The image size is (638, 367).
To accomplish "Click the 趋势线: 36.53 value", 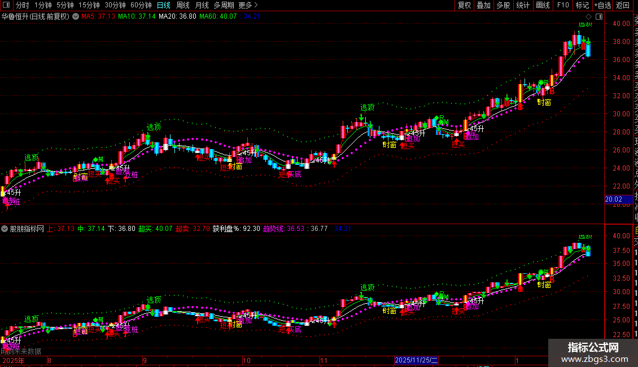I will 283,229.
